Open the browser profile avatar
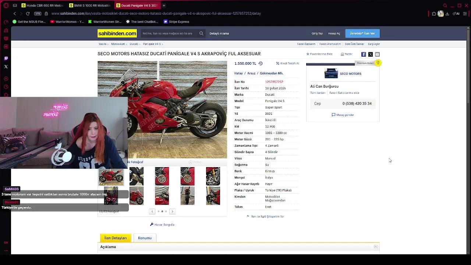This screenshot has width=471, height=265. [x=440, y=14]
